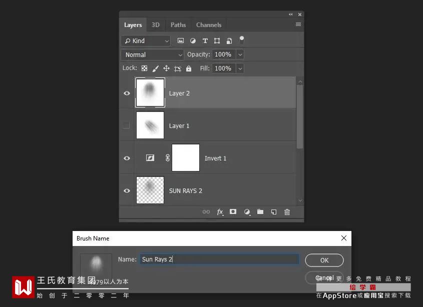Click the layers list scrollbar thumb

tap(300, 117)
